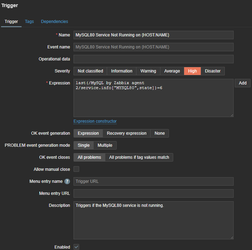Focus the Operational data field

tap(153, 59)
